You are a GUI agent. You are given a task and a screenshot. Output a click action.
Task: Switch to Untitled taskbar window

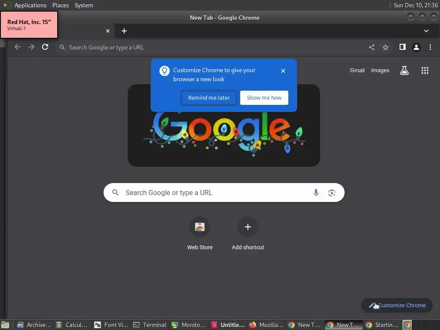point(228,325)
